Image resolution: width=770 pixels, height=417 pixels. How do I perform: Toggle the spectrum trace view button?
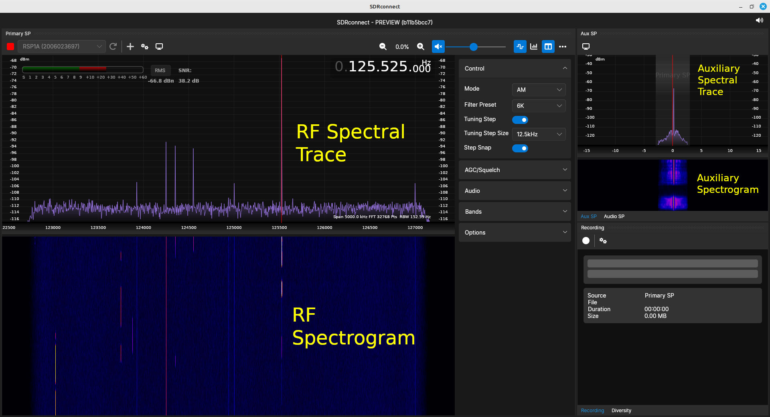tap(520, 47)
